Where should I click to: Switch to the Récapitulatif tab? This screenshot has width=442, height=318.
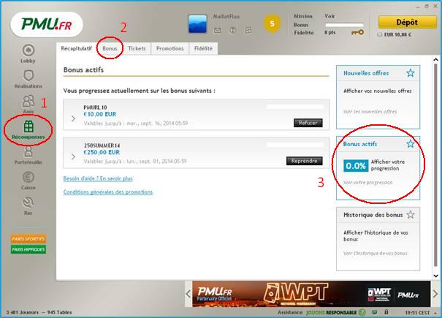[x=76, y=48]
